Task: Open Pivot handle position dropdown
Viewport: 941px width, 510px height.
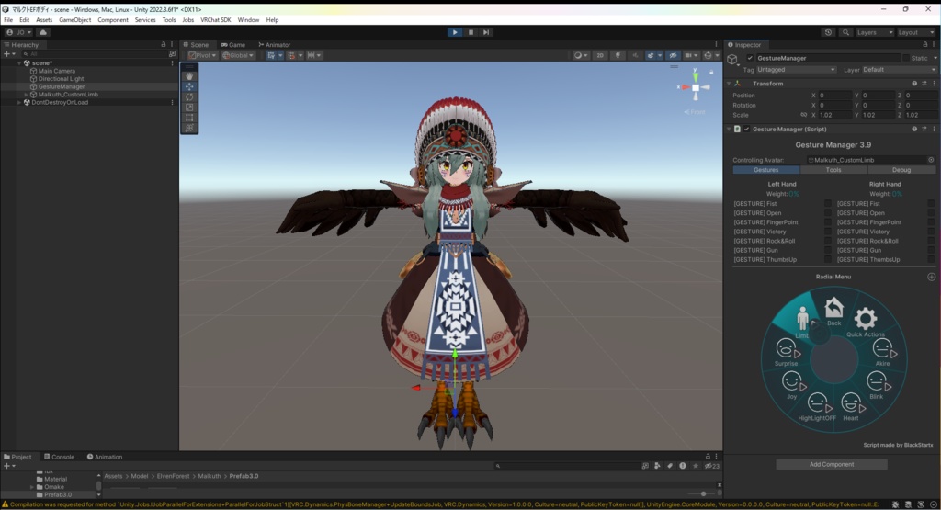Action: click(x=202, y=55)
